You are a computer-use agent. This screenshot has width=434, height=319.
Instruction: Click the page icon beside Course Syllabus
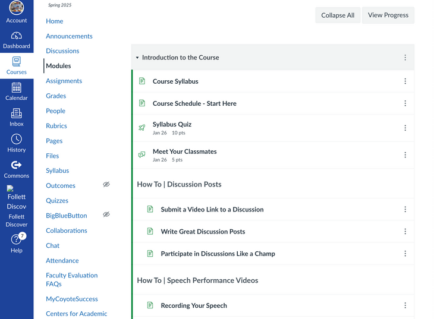(x=142, y=81)
